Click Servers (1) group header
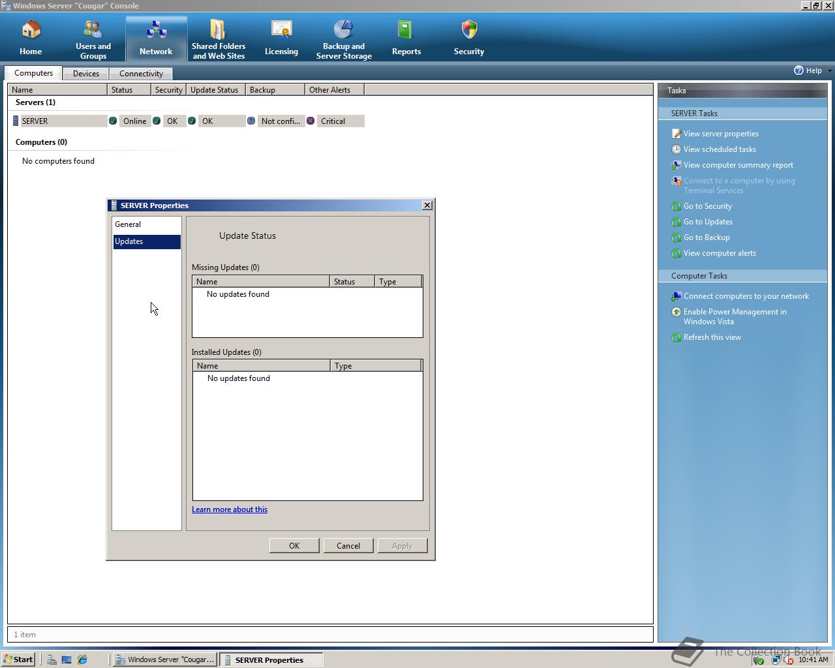835x668 pixels. [x=35, y=102]
